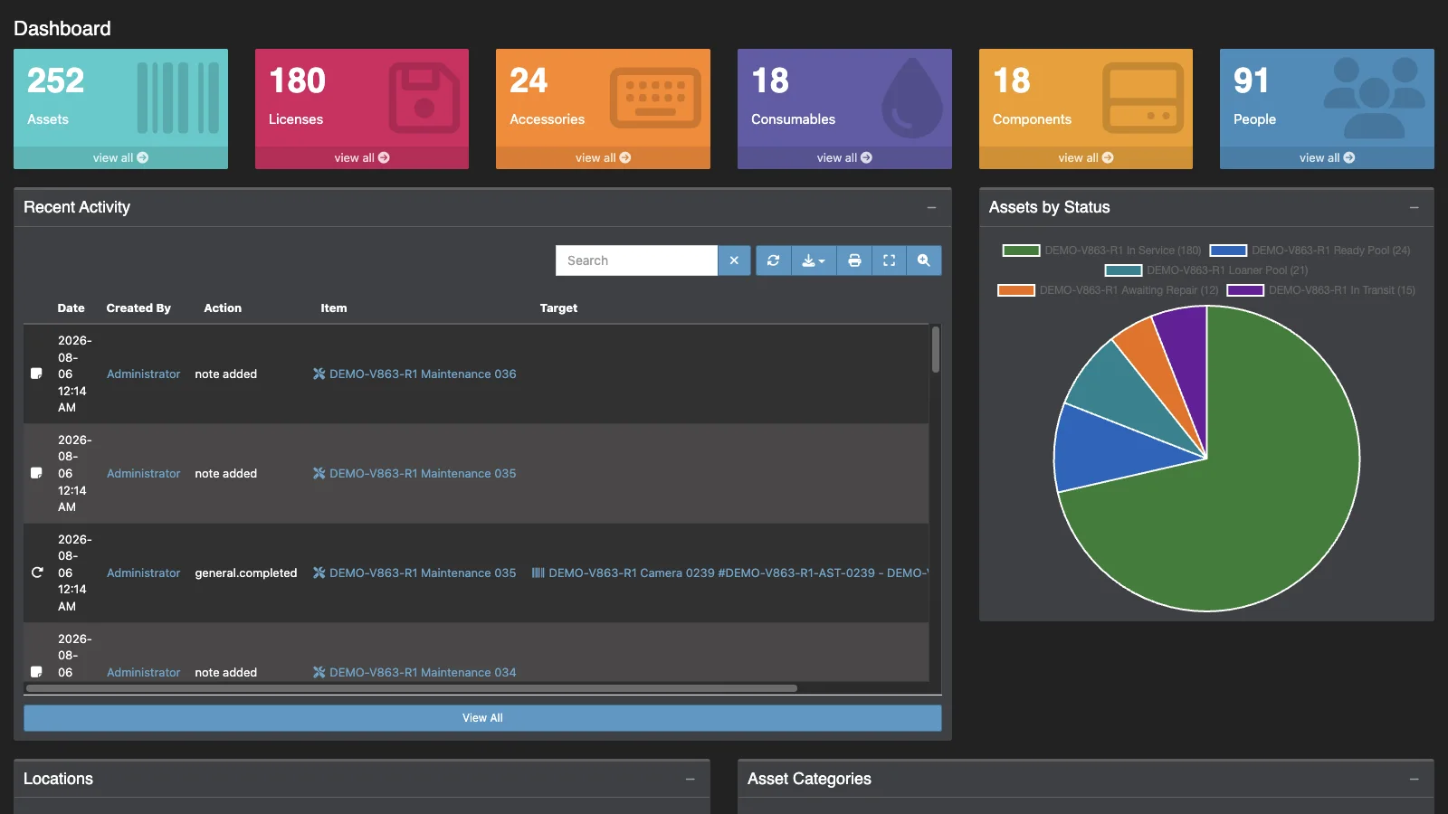The width and height of the screenshot is (1448, 814).
Task: Clear search with the X button
Action: coord(734,260)
